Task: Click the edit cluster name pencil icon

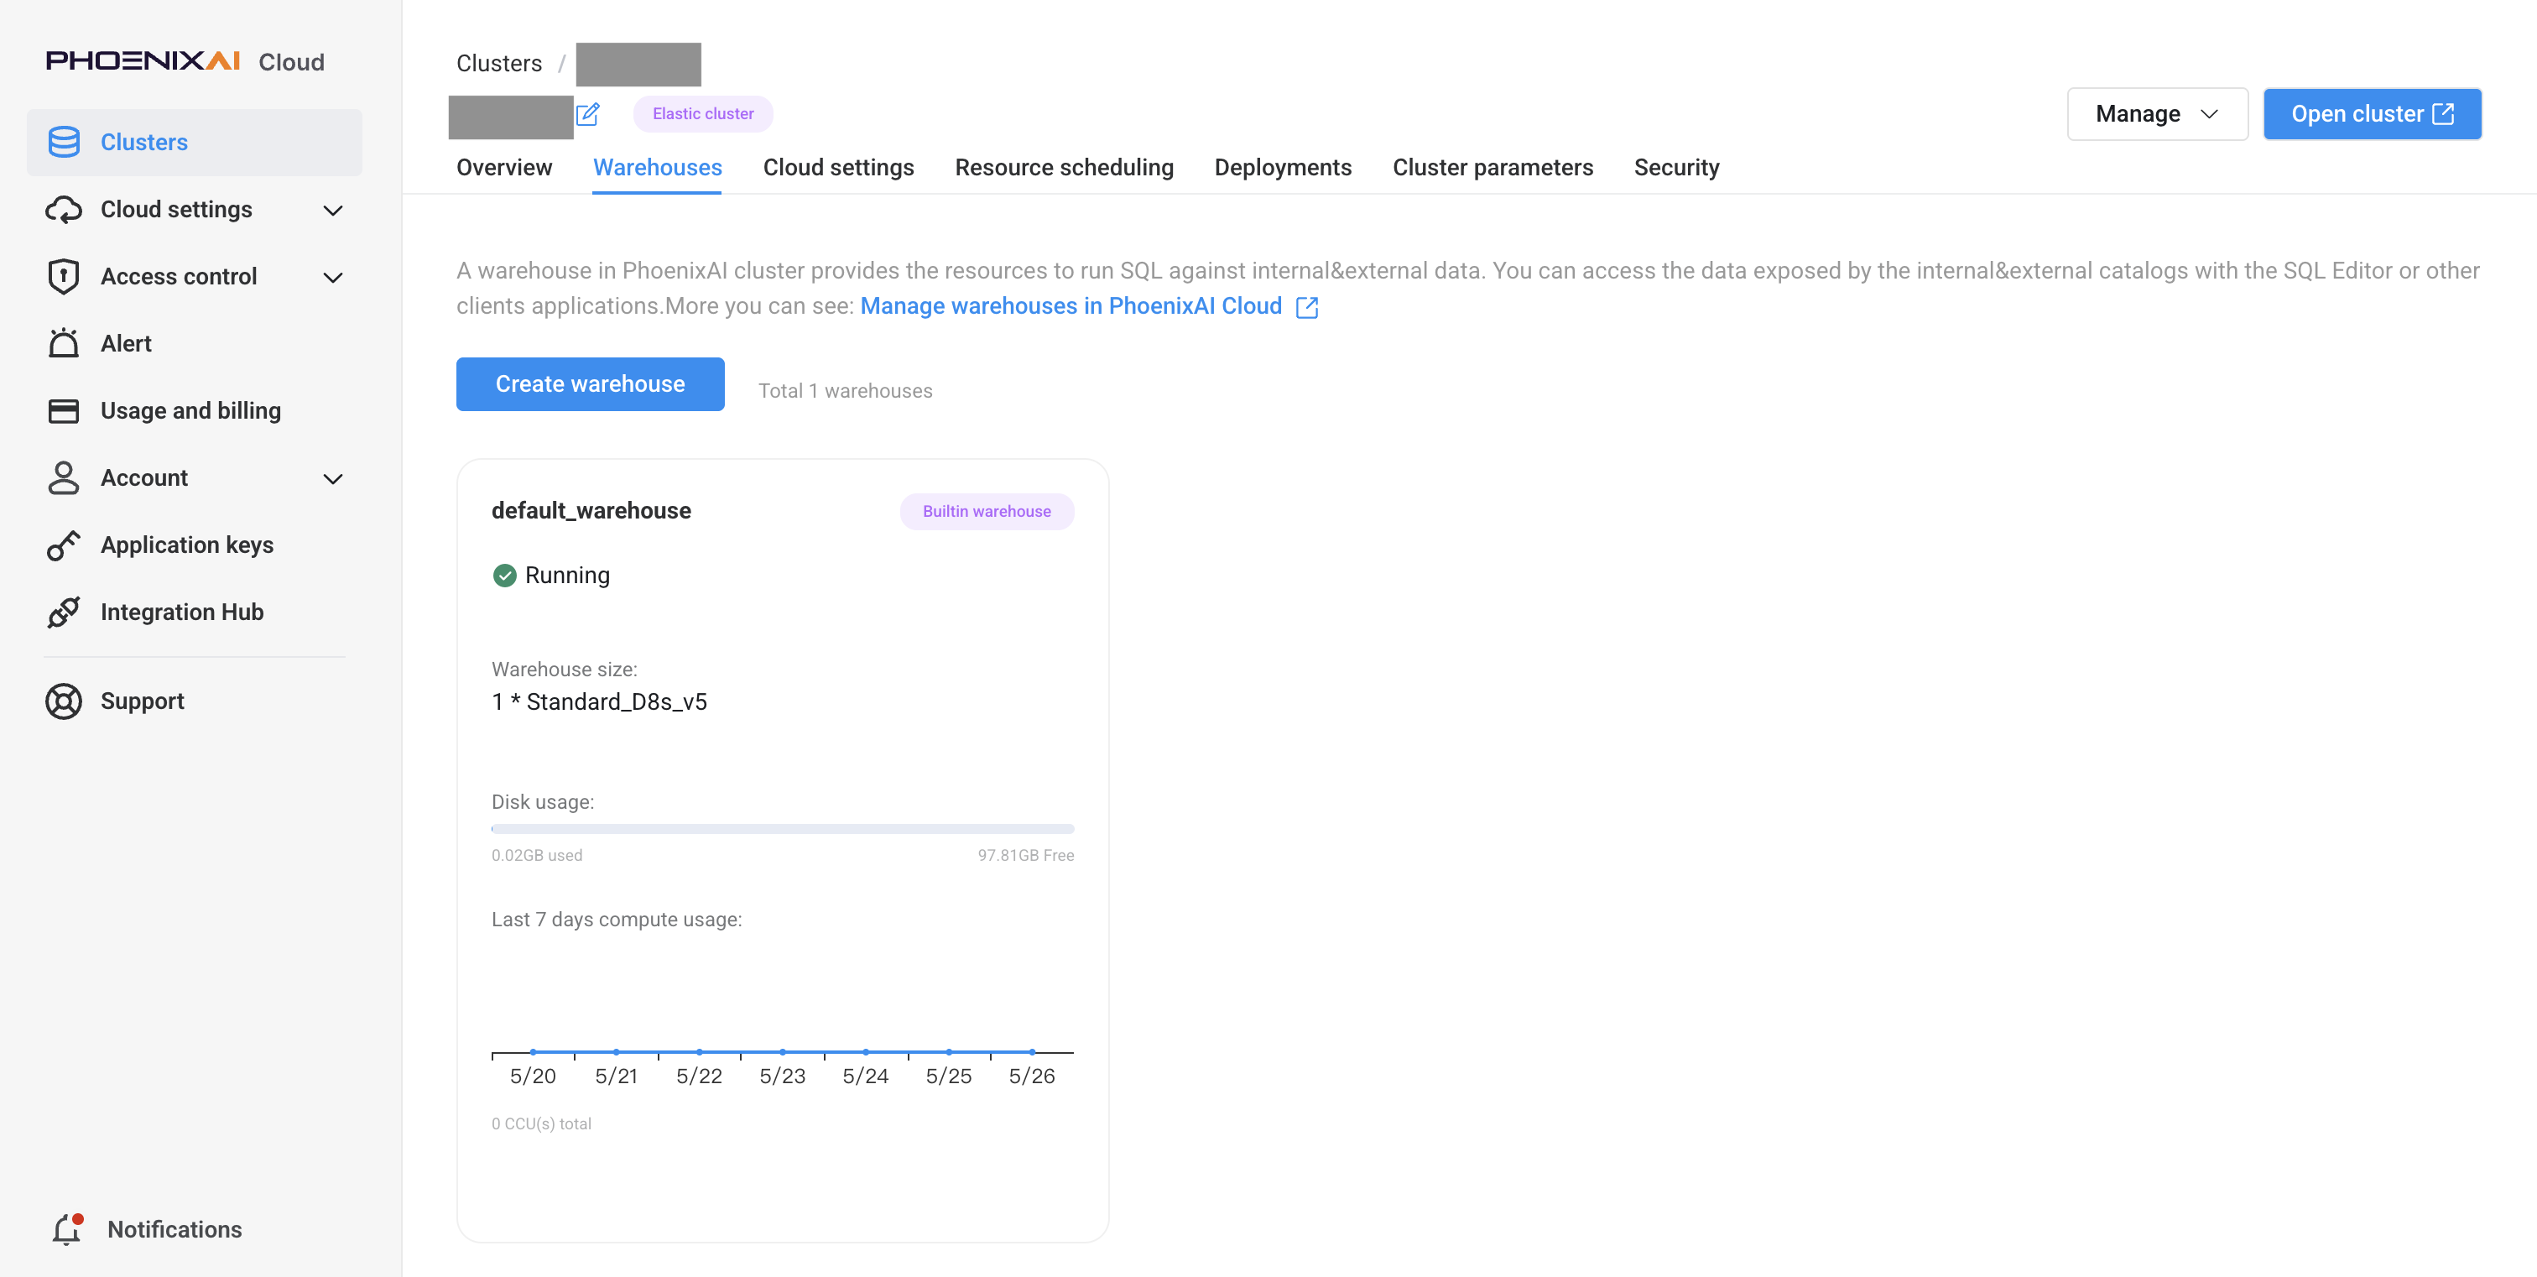Action: [x=588, y=114]
